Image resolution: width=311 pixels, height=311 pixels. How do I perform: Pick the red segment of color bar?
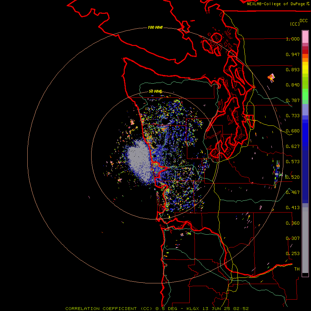coord(305,52)
